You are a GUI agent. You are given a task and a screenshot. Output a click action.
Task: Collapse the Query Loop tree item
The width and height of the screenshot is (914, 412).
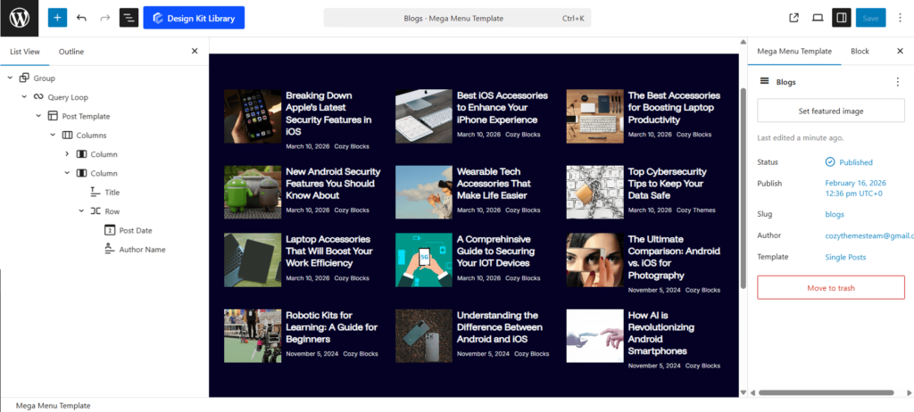24,97
